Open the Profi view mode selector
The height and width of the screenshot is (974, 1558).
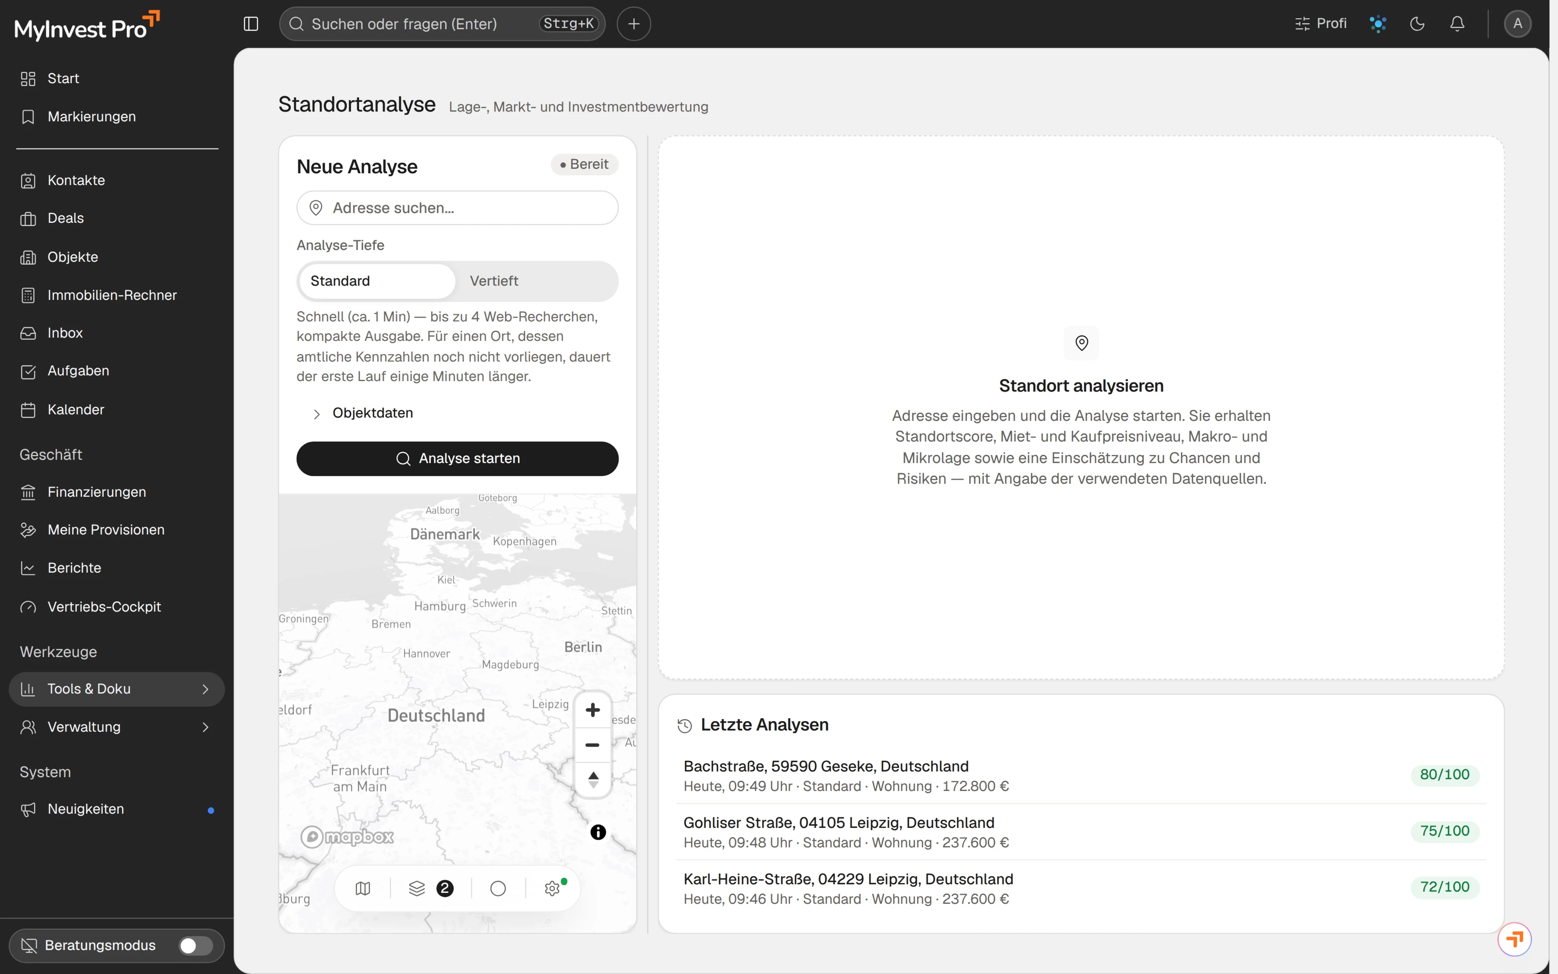click(1320, 24)
